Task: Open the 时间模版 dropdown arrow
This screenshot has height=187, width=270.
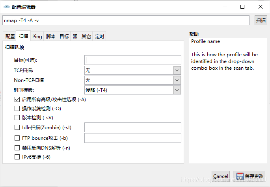Action: 177,90
